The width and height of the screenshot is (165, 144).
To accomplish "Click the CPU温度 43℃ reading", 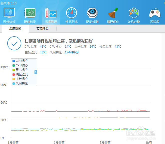I will 35,47.
